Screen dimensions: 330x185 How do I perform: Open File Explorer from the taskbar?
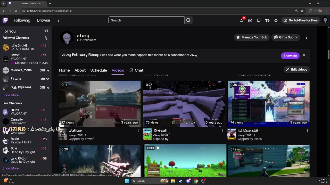click(x=173, y=181)
